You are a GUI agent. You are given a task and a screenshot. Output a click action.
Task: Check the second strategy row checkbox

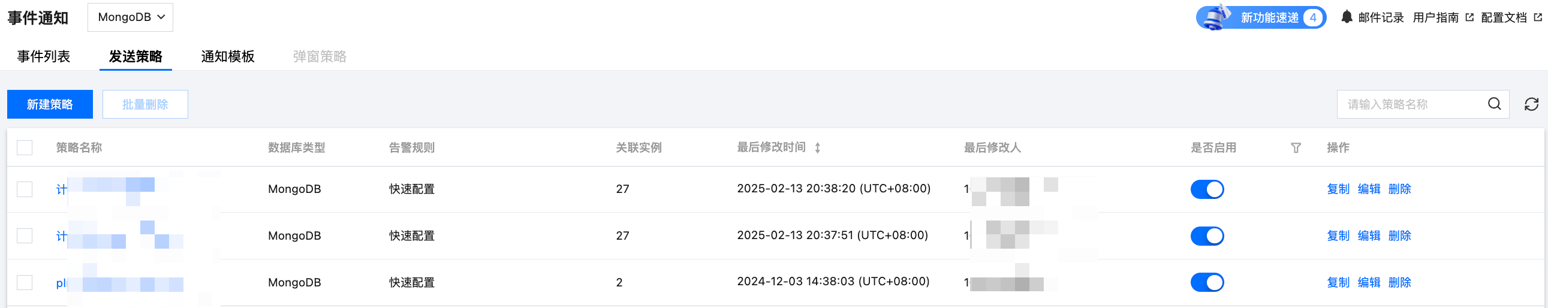[25, 235]
